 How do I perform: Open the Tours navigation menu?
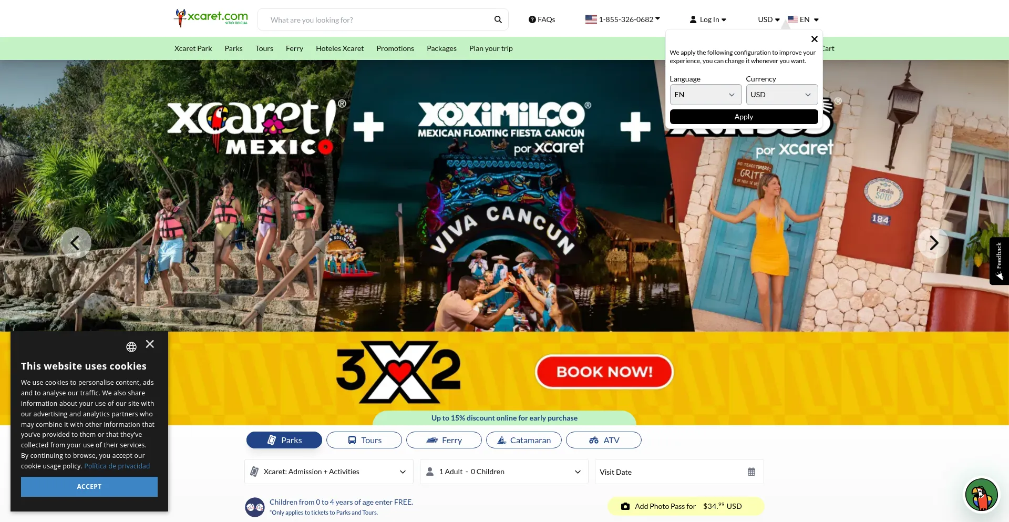264,48
